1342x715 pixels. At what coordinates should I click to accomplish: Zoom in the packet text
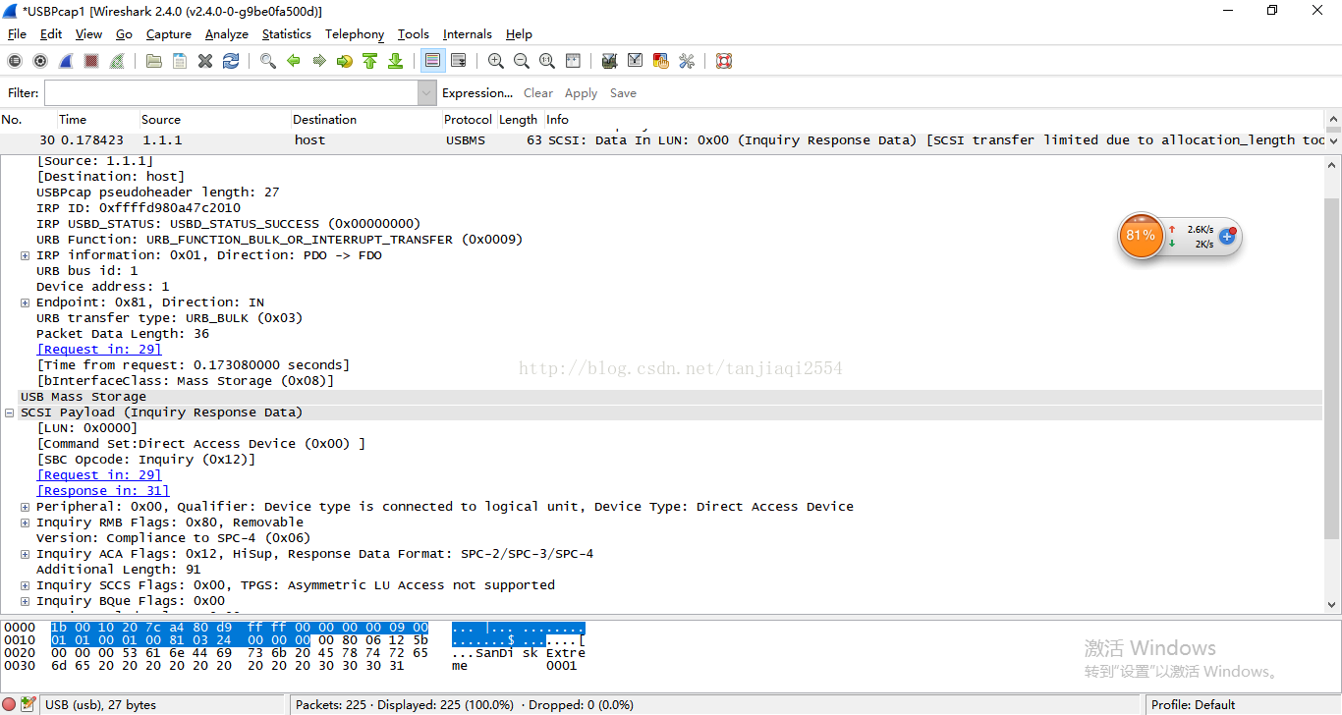pos(496,61)
